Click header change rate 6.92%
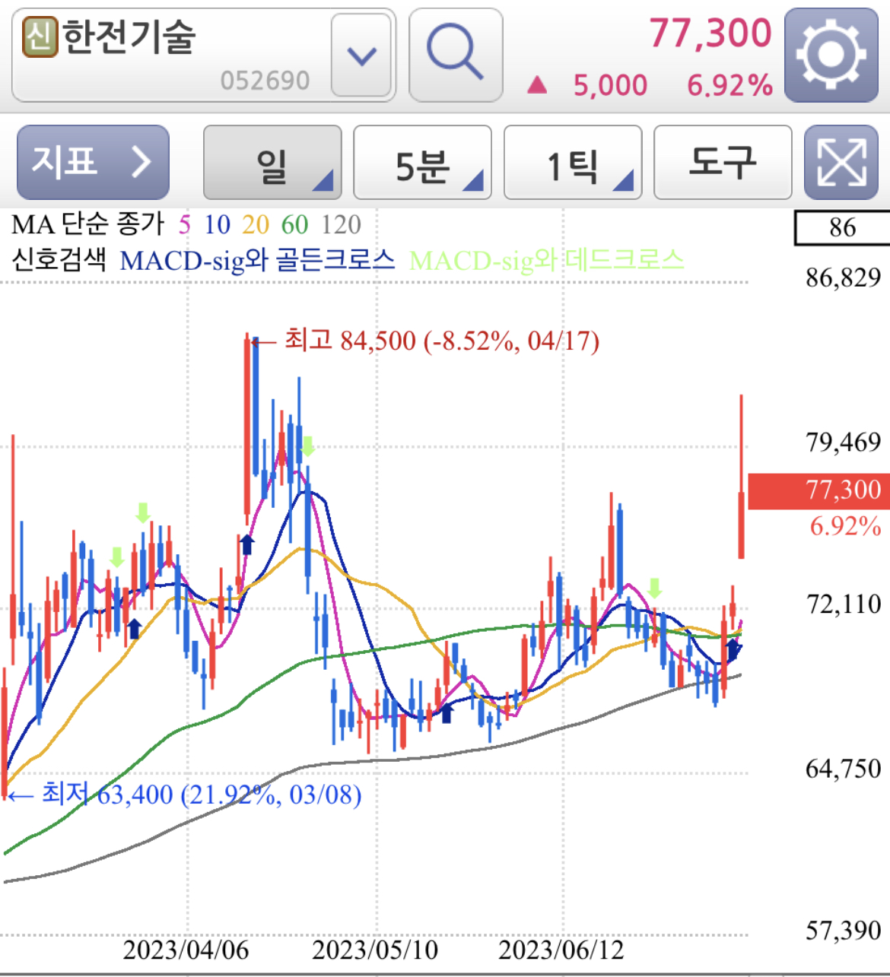The width and height of the screenshot is (890, 977). click(x=729, y=85)
